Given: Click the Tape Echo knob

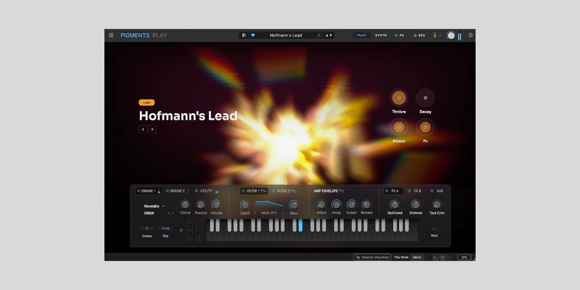Looking at the screenshot, I should 437,204.
